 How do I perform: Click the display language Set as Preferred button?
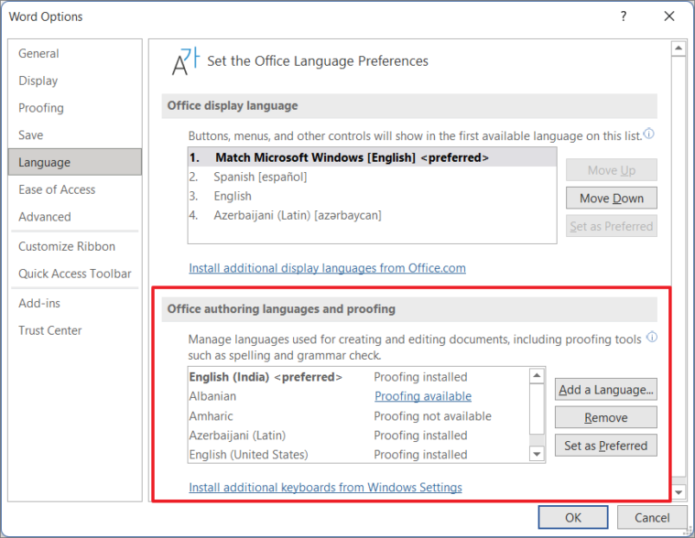click(x=612, y=226)
